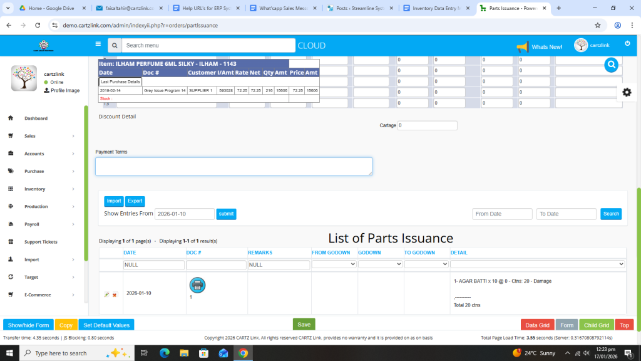Open the Detail column filter dropdown

pos(537,264)
